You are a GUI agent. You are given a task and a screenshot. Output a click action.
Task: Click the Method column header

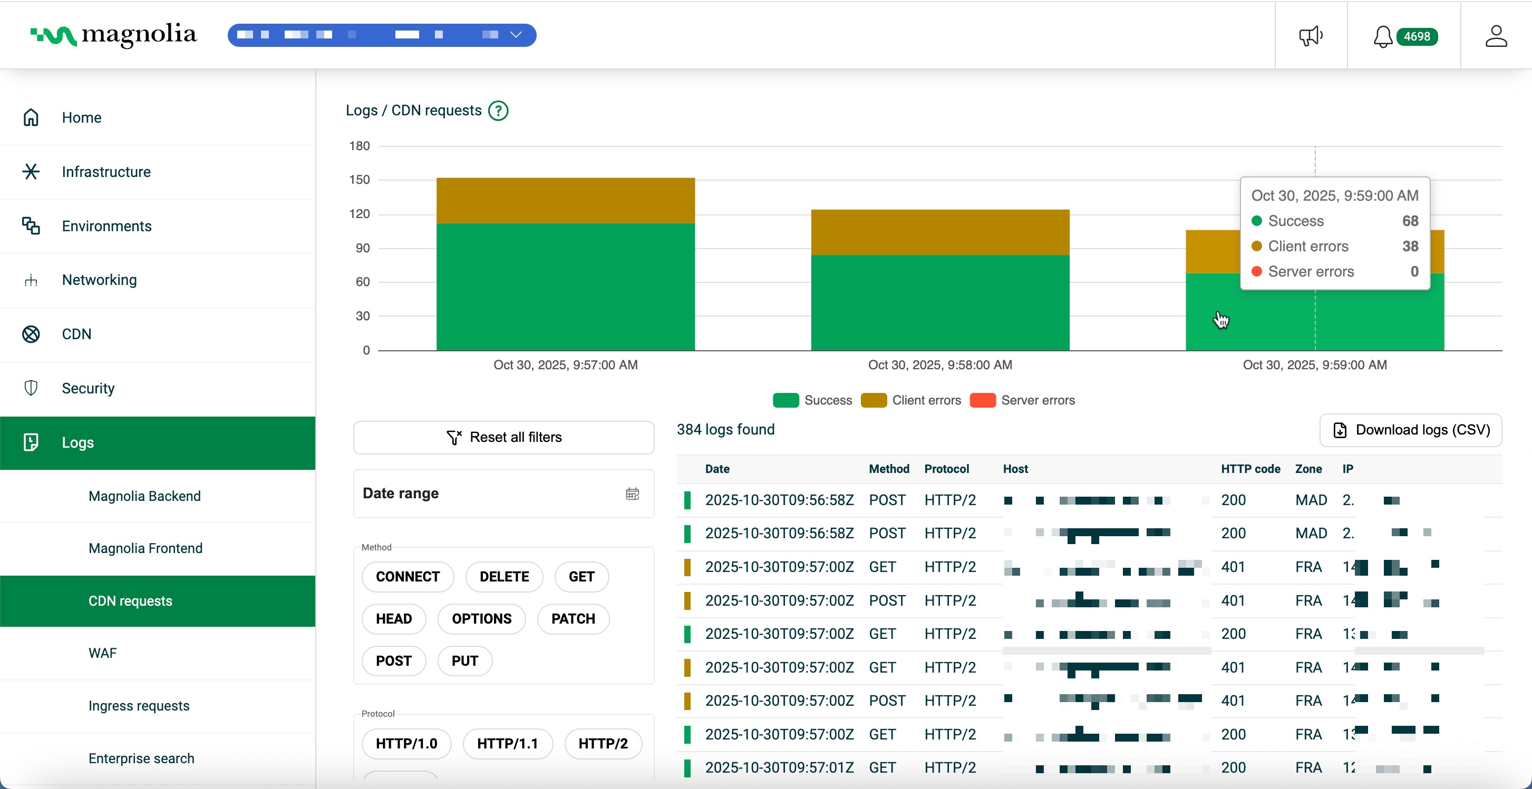(889, 469)
